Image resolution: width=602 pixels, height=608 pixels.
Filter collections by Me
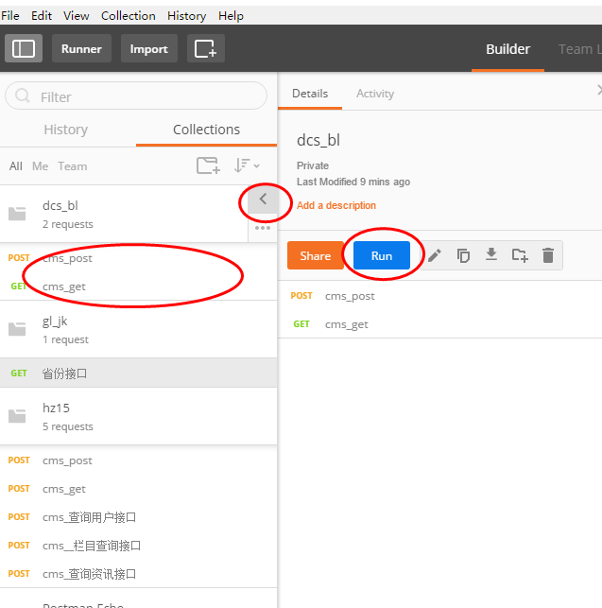[x=41, y=166]
